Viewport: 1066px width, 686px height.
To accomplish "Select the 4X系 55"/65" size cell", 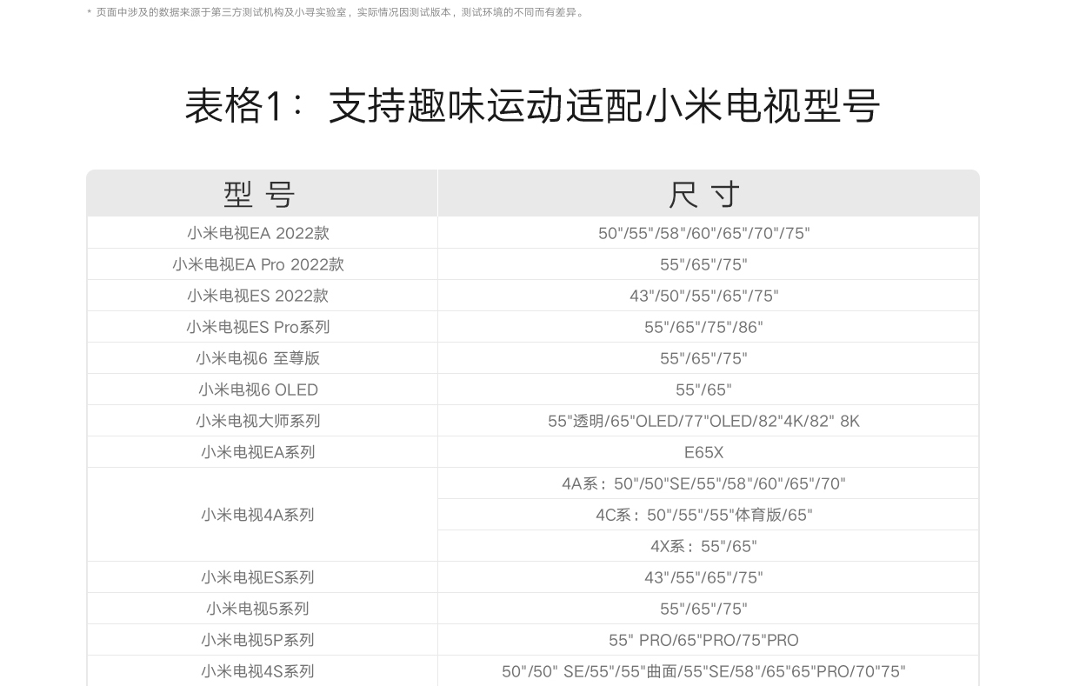I will tap(703, 546).
